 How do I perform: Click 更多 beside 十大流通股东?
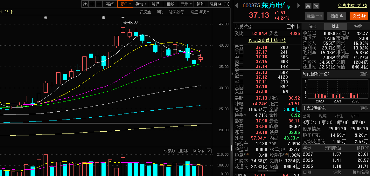[364, 108]
